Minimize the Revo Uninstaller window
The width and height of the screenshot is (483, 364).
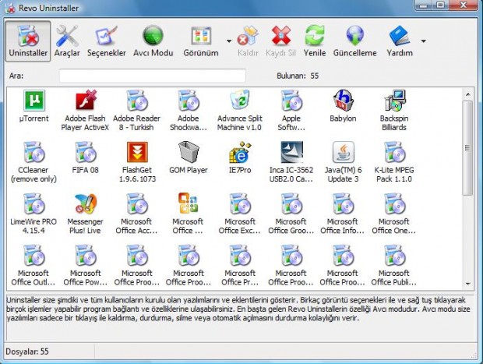click(x=424, y=5)
